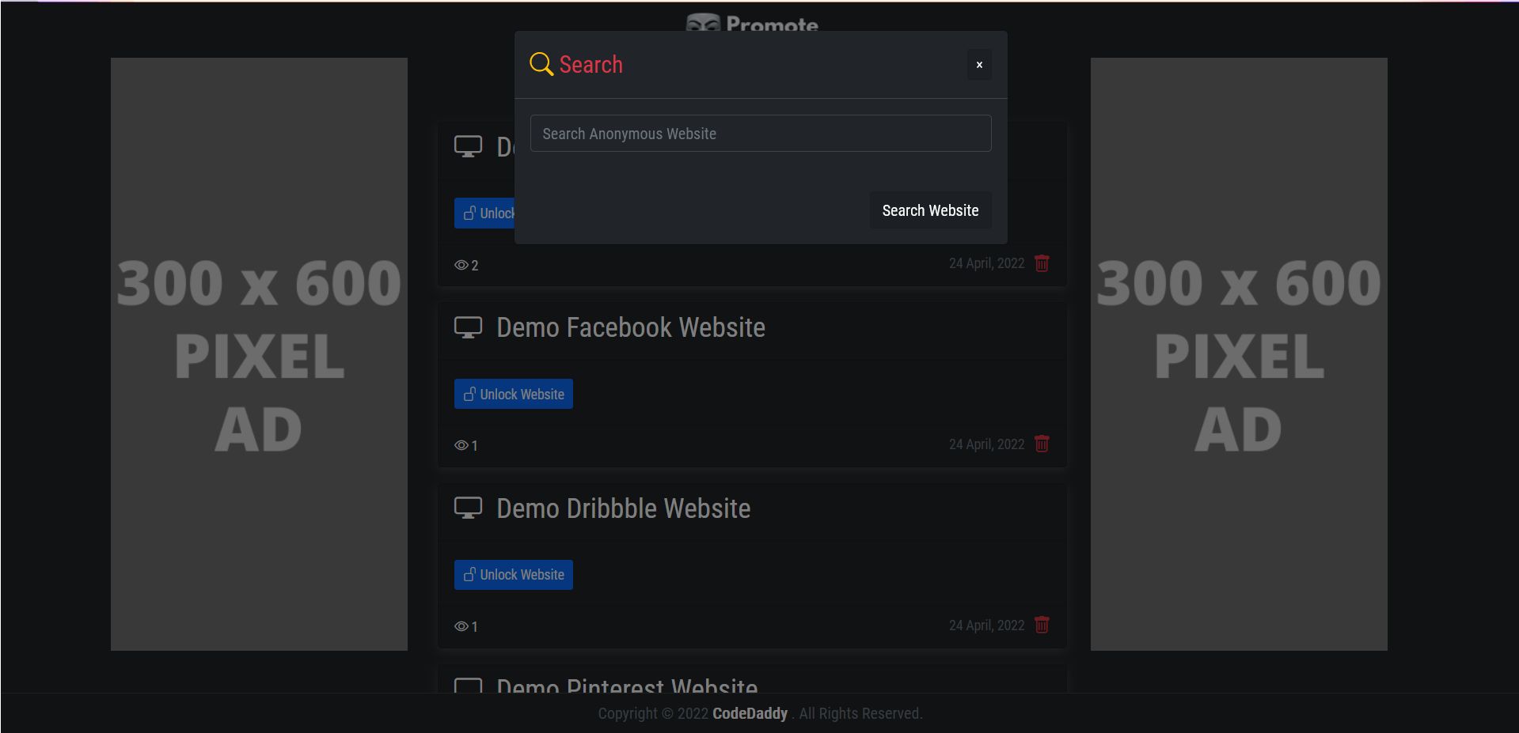The image size is (1519, 733).
Task: Delete the Demo Facebook Website via its trash icon
Action: (1042, 444)
